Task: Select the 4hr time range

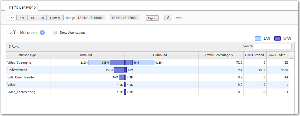Action: point(22,18)
